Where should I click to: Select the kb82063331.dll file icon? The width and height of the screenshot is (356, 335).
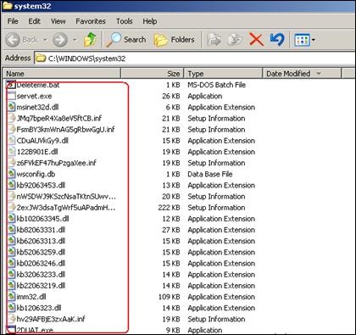pyautogui.click(x=11, y=230)
